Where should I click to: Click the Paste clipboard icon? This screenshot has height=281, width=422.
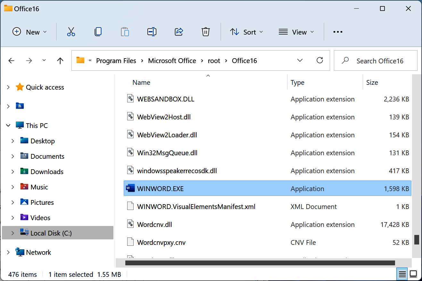tap(125, 32)
